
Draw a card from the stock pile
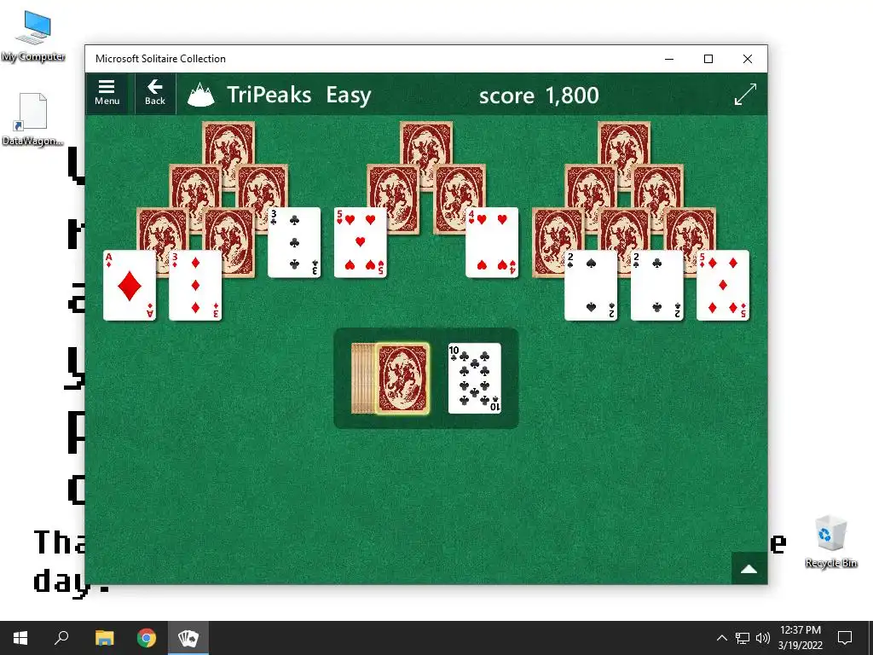(402, 379)
